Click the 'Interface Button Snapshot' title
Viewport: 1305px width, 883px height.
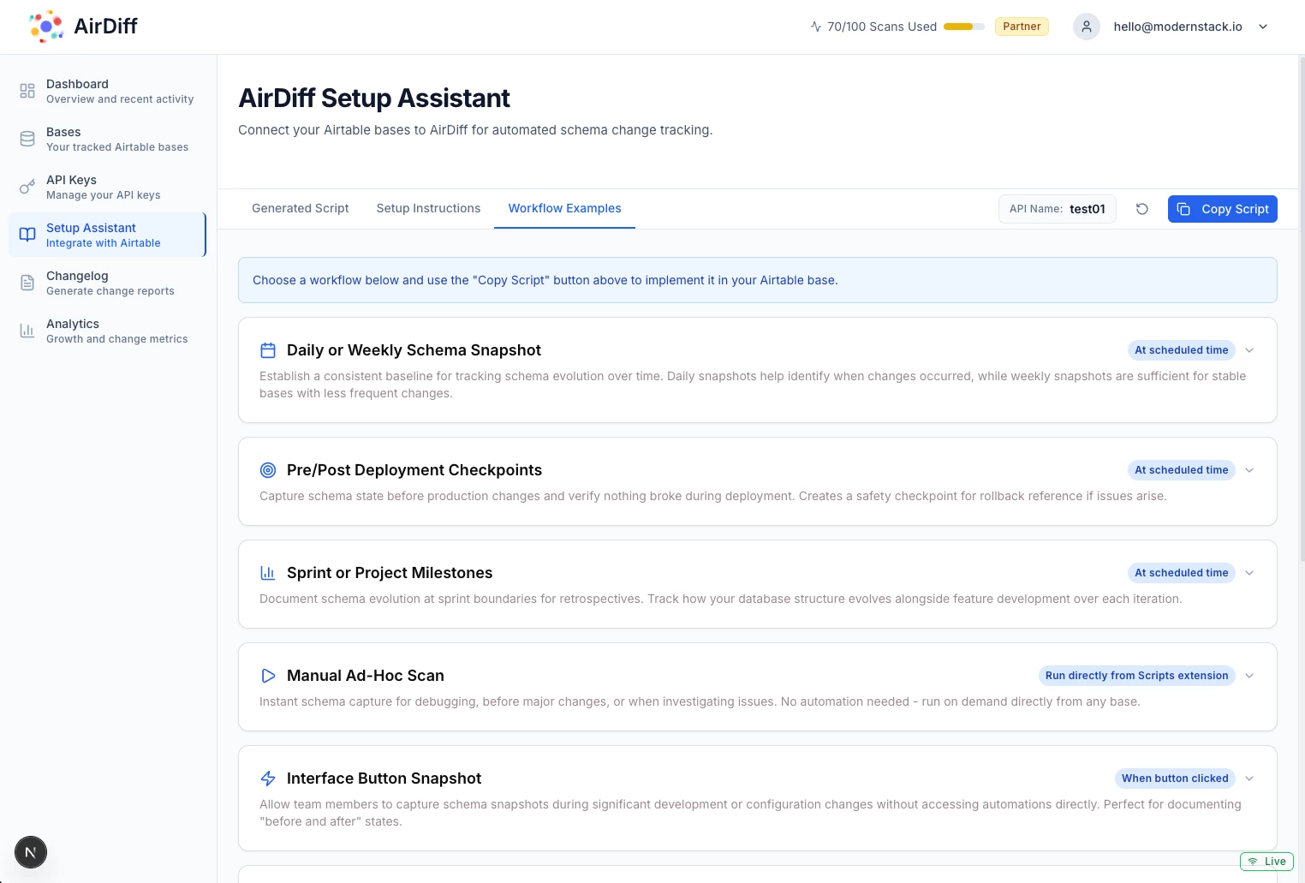[x=384, y=779]
